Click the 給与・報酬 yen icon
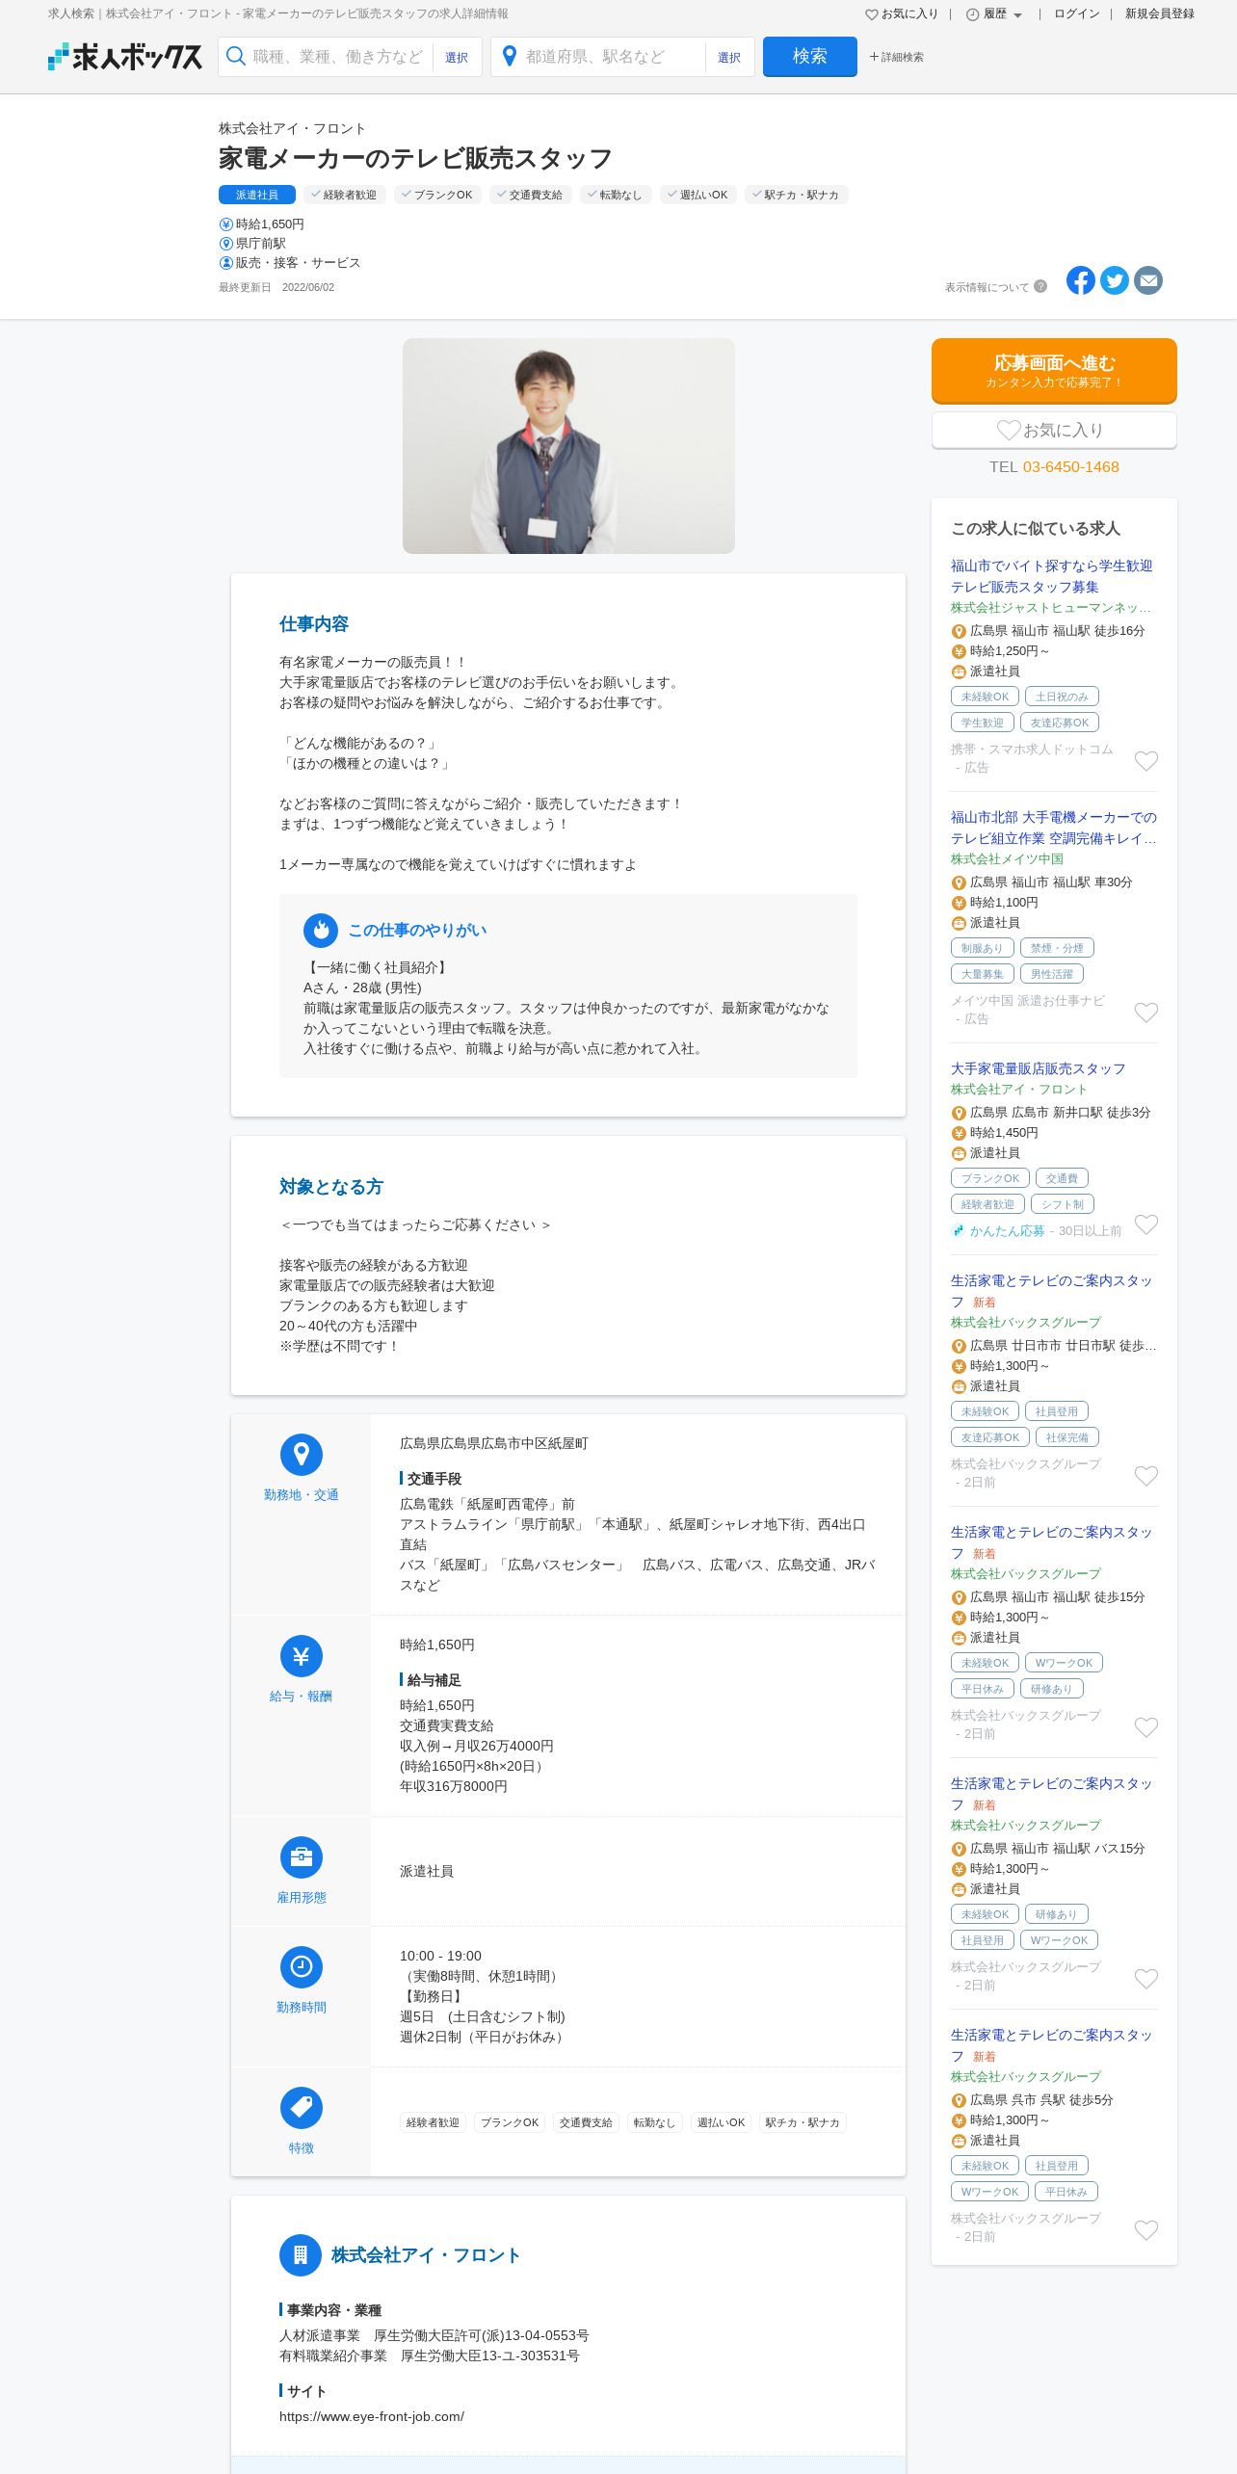This screenshot has width=1237, height=2474. [x=302, y=1656]
